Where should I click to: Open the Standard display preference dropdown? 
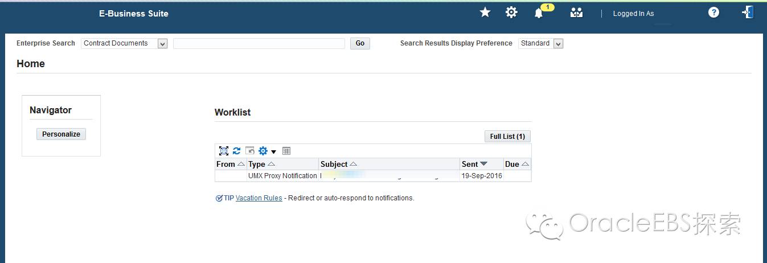point(558,44)
